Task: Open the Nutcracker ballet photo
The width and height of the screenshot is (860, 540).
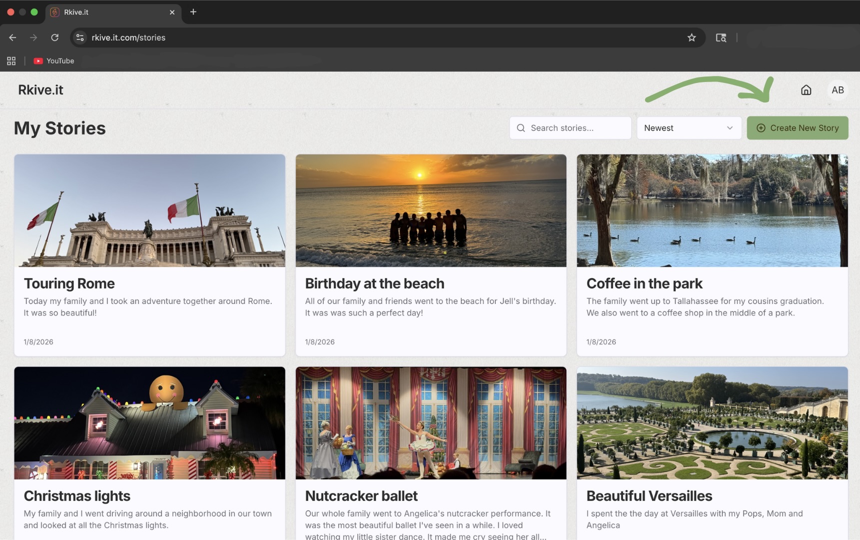Action: tap(431, 423)
